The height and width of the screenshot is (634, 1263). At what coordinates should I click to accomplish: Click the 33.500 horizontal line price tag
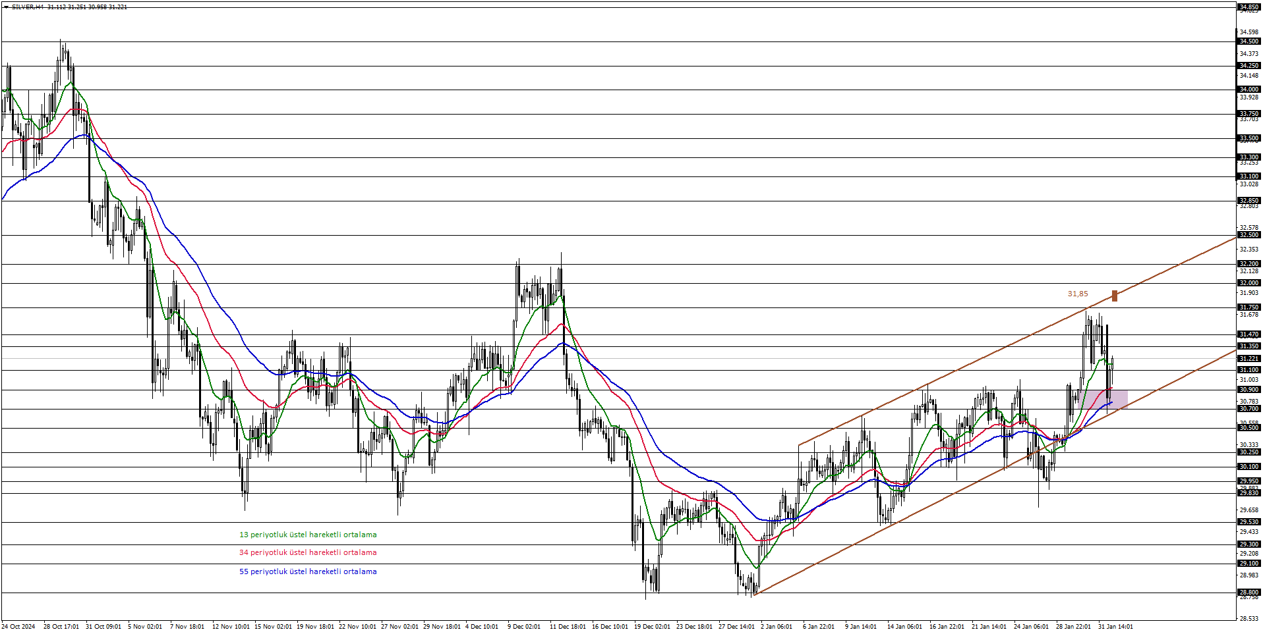(1249, 138)
